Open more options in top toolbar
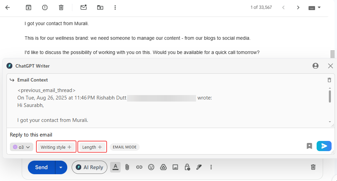The image size is (337, 181). 115,7
